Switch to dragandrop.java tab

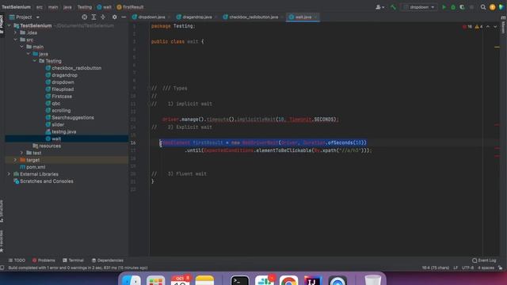[x=197, y=17]
